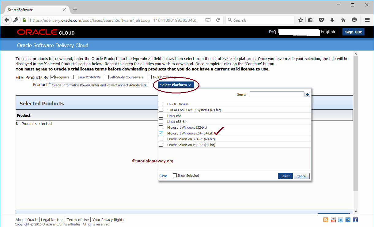Open the Oracle YouTube icon
This screenshot has width=374, height=227.
point(333,220)
